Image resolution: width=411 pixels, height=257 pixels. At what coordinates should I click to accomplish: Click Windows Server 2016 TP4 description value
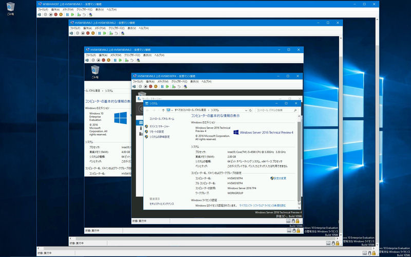coord(241,188)
